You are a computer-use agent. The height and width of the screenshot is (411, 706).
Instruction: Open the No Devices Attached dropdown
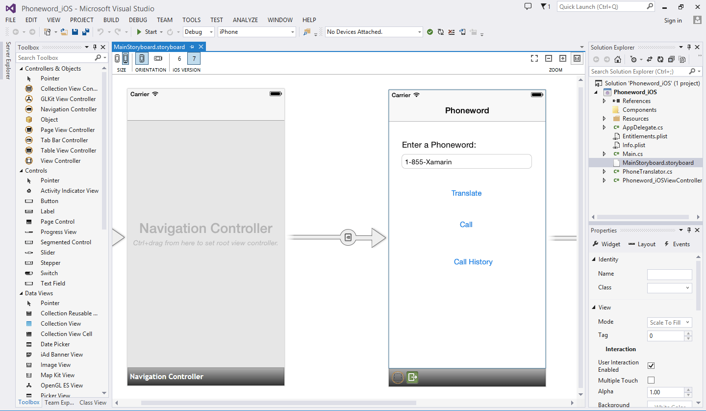420,31
